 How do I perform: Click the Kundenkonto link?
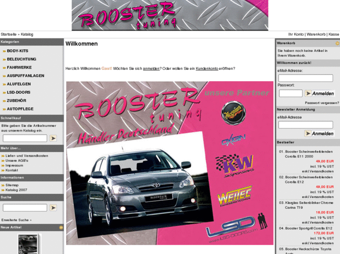(x=207, y=69)
